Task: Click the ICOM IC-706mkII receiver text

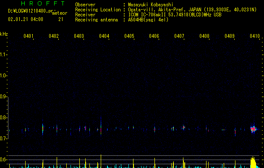Action: (175, 15)
